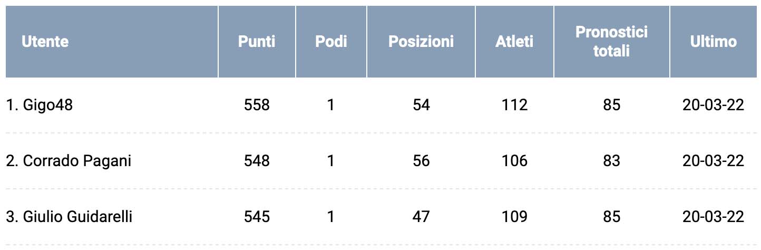Click the Podi column header

coord(331,42)
